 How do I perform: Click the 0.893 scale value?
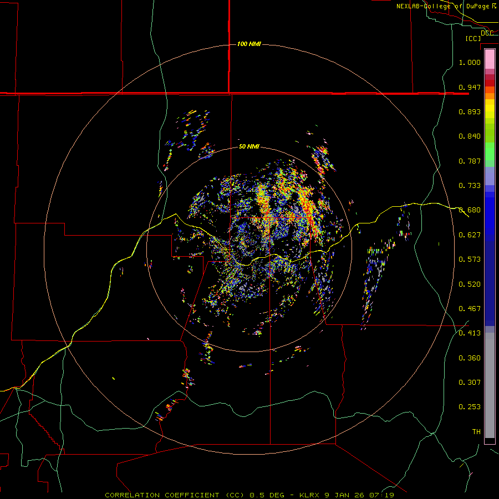[x=470, y=111]
